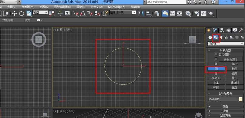Expand the 渲染 rollout
The image size is (245, 118).
click(225, 107)
